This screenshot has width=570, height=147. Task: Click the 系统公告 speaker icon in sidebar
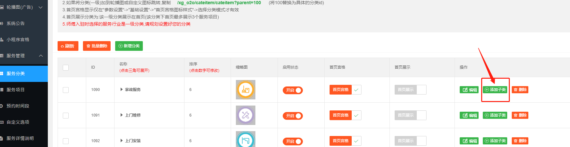[x=2, y=23]
